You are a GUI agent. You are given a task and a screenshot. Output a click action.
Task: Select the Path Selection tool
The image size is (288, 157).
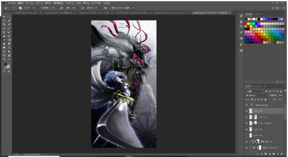click(9, 51)
